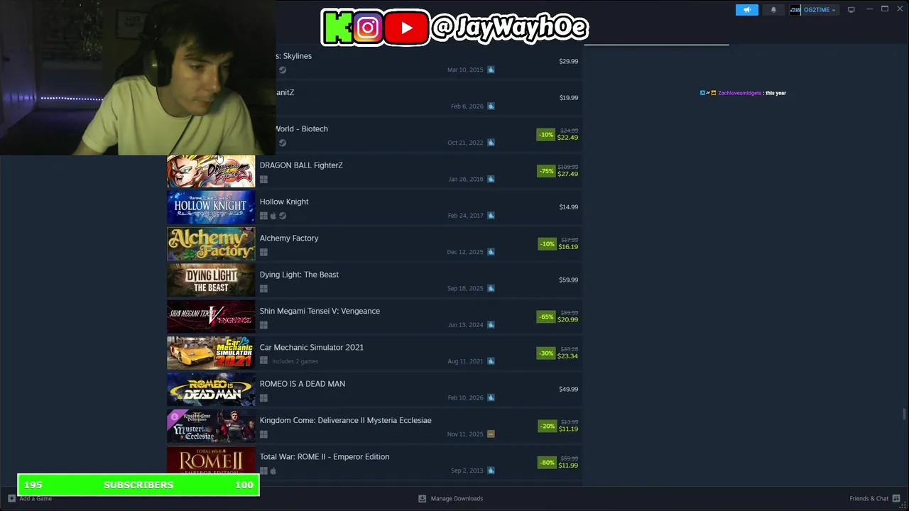
Task: Click the review thumbs-up icon for Total War: ROME II
Action: pyautogui.click(x=491, y=471)
